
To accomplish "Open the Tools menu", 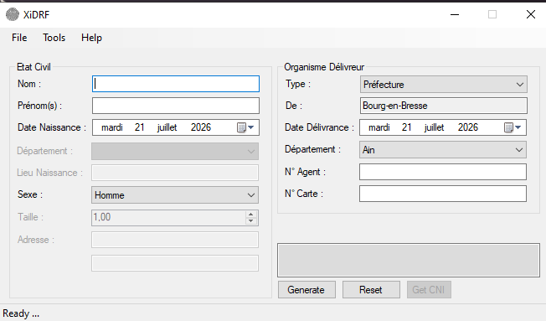I will tap(54, 38).
